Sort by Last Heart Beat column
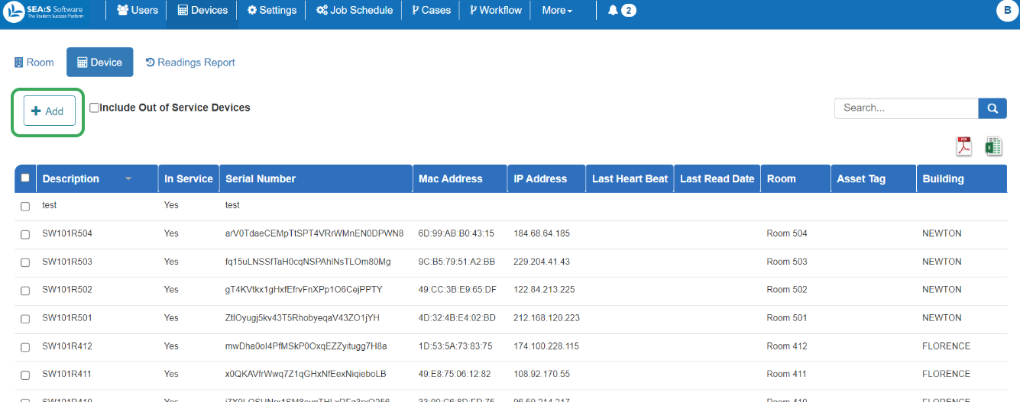The height and width of the screenshot is (402, 1020). pos(630,178)
